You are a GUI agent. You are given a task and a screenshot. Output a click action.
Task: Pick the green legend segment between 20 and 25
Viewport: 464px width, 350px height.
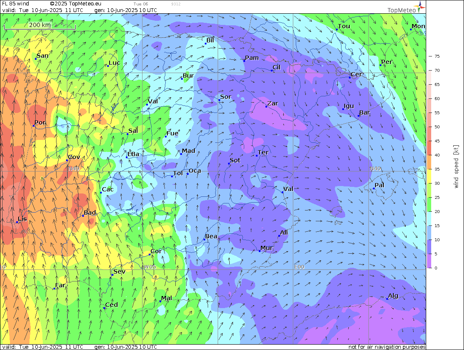(429, 204)
